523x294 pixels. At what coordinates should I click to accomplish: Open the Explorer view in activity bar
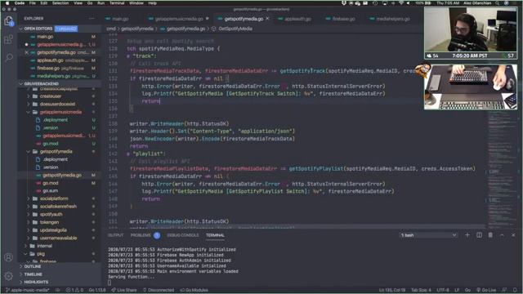[x=9, y=21]
